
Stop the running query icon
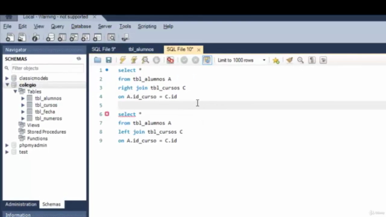click(x=157, y=60)
